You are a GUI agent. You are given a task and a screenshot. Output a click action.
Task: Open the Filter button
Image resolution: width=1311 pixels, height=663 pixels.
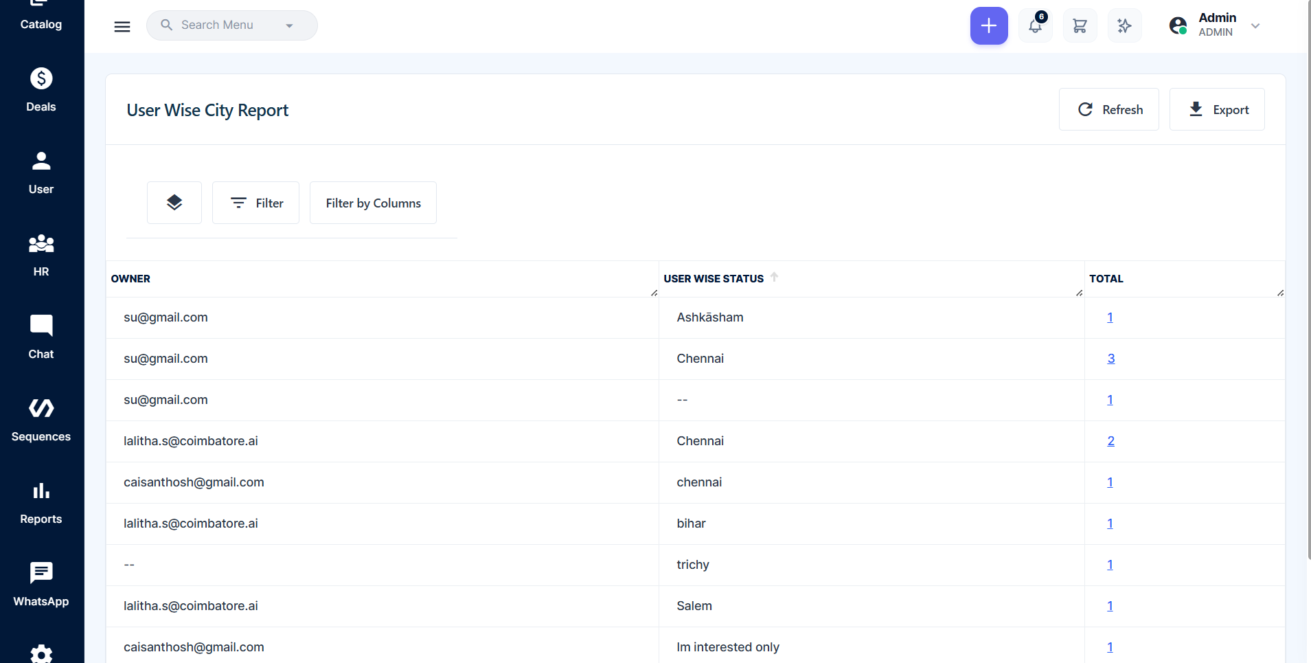click(x=255, y=203)
